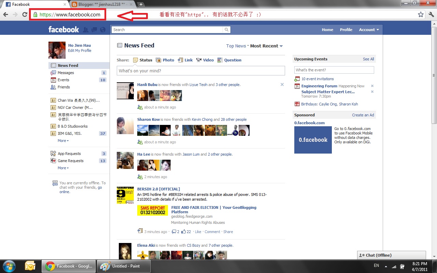Image resolution: width=437 pixels, height=273 pixels.
Task: Open Messages in left sidebar
Action: pos(79,73)
